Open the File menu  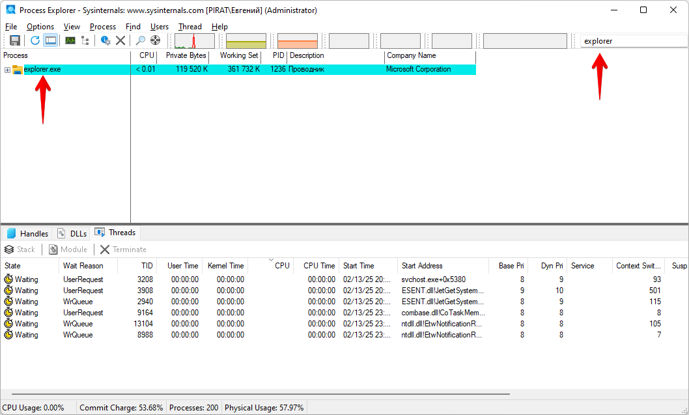[11, 27]
